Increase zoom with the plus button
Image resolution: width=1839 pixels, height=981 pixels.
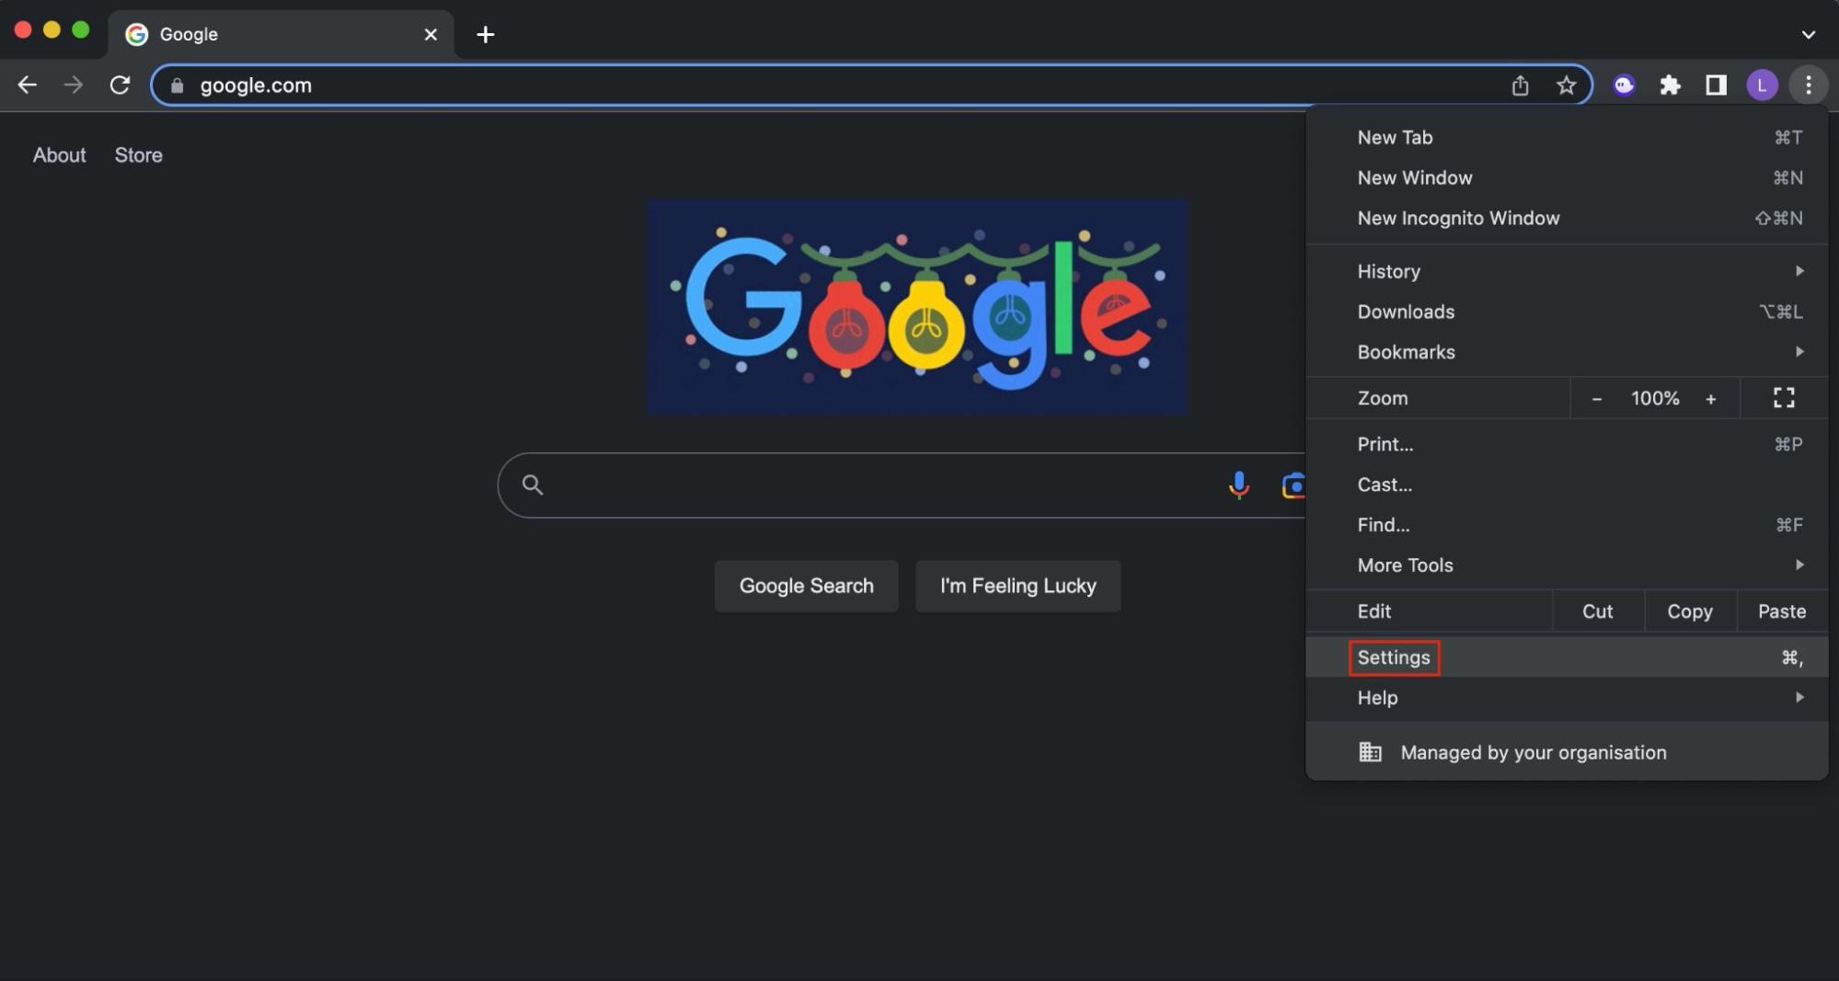coord(1710,398)
